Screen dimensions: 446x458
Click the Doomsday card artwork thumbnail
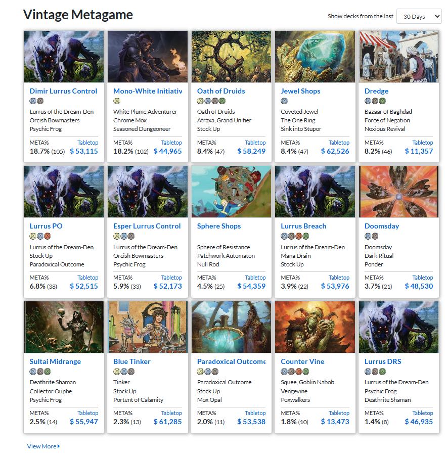click(x=398, y=192)
